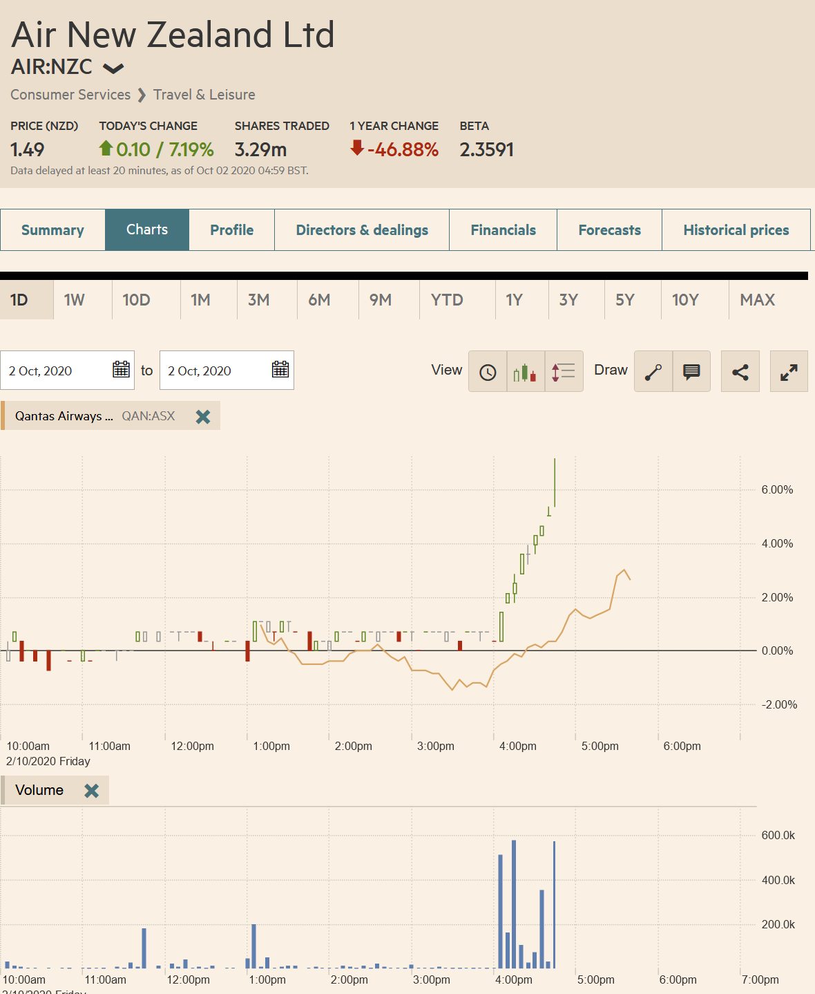Select the MAX time range

click(757, 300)
